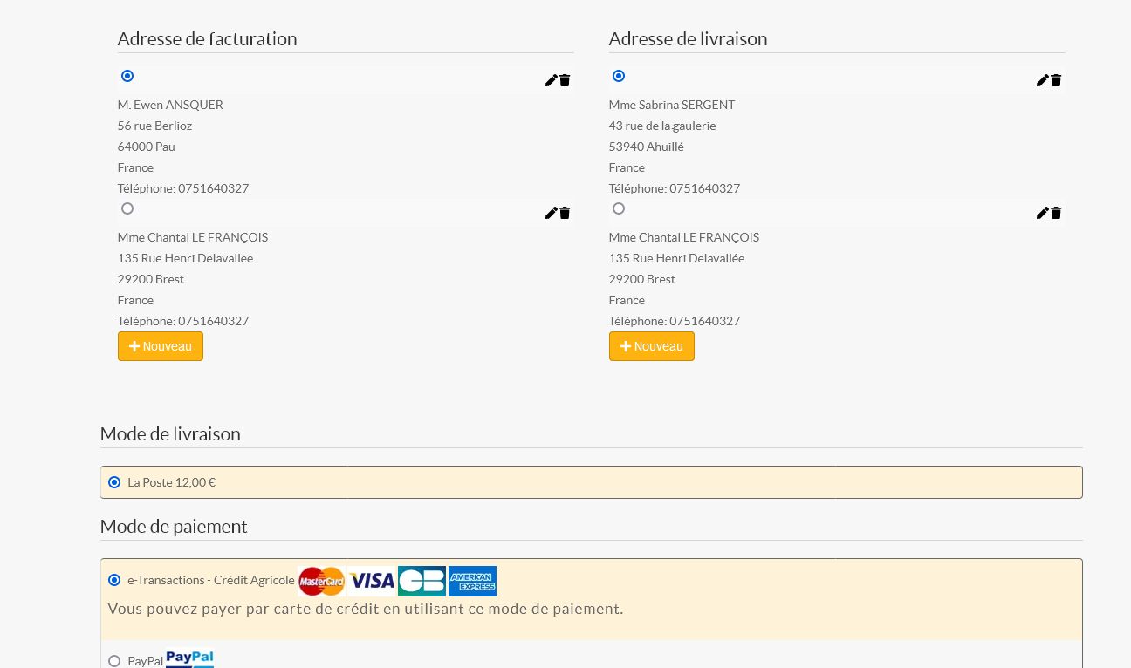1131x668 pixels.
Task: Edit Sabrina SERGENT delivery address
Action: 1042,80
